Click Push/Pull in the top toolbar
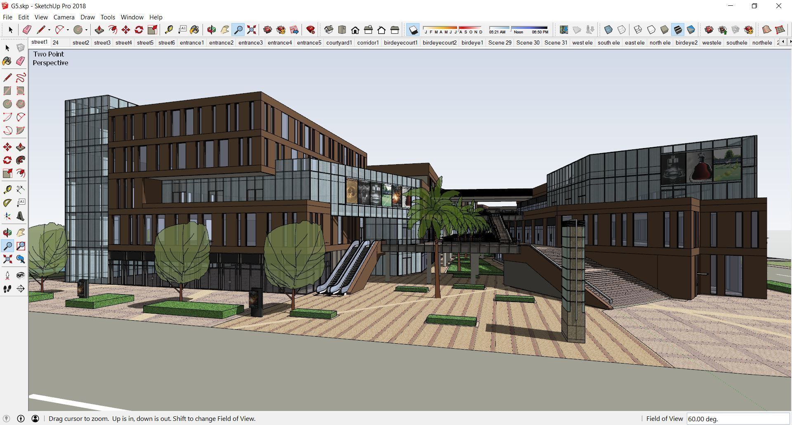This screenshot has height=425, width=792. tap(99, 30)
